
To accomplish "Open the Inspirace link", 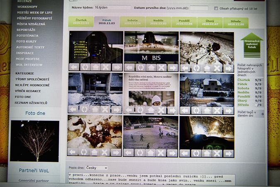I will pos(25,53).
